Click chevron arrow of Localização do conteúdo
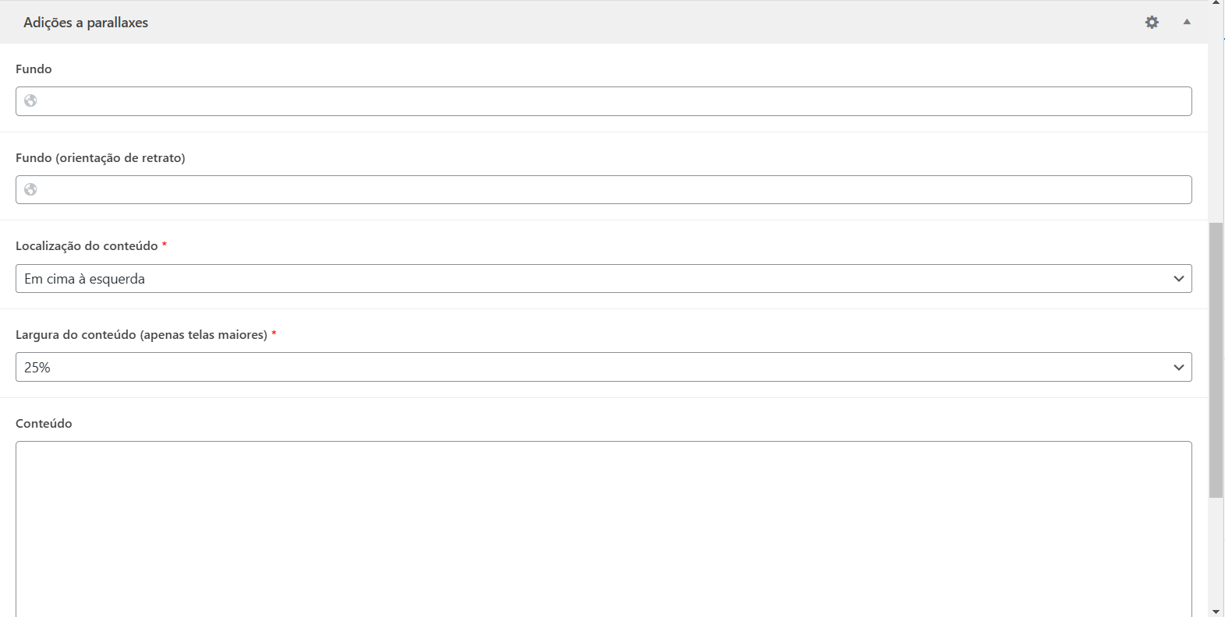This screenshot has height=617, width=1225. (x=1178, y=279)
